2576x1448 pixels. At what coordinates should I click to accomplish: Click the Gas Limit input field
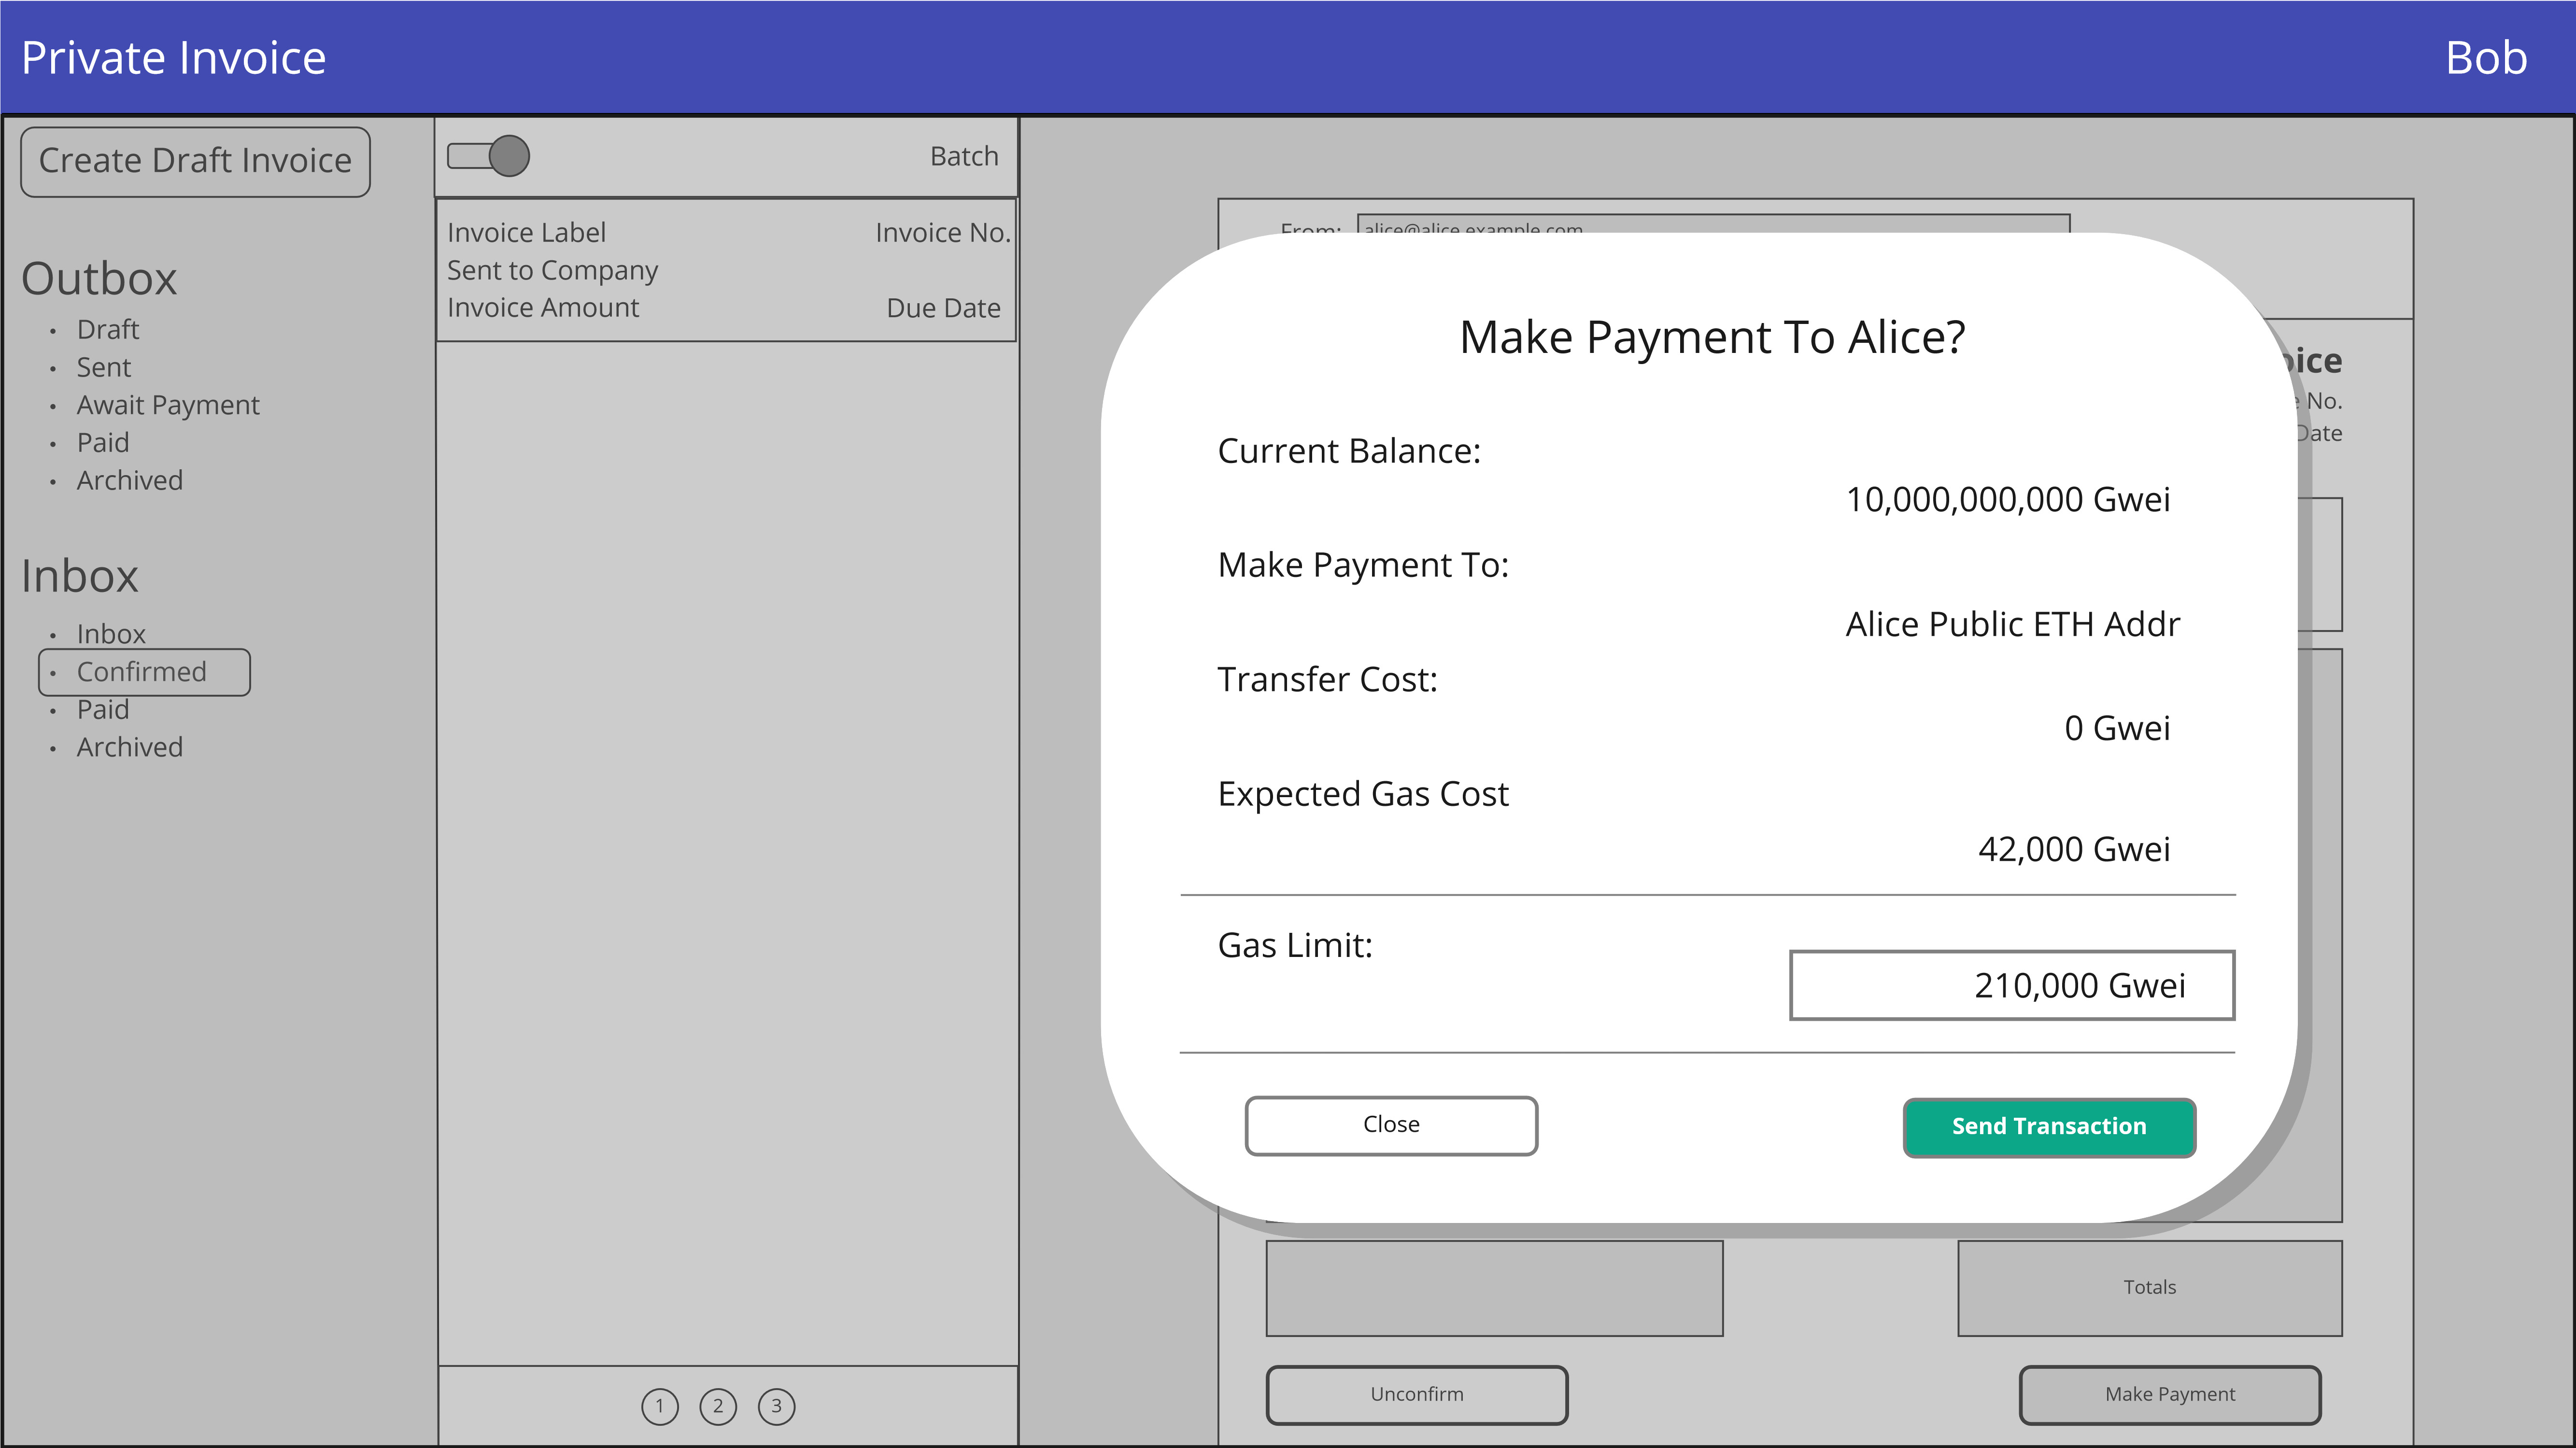pyautogui.click(x=2012, y=985)
